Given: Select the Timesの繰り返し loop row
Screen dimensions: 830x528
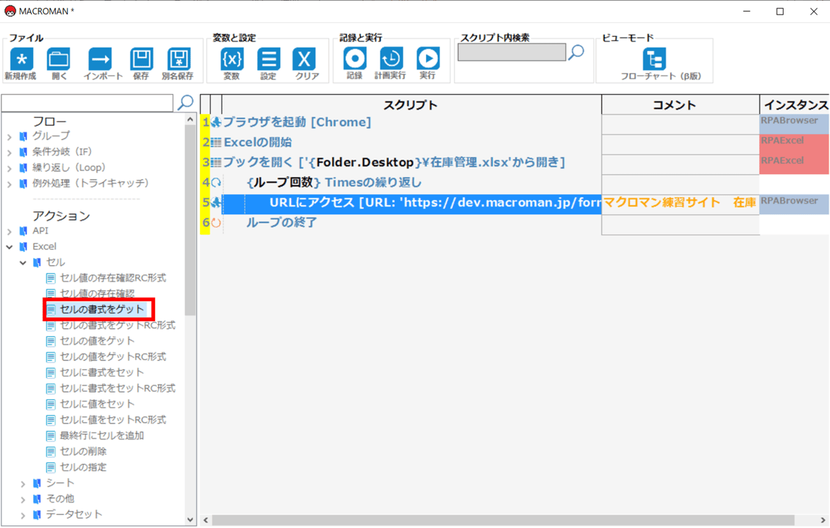Looking at the screenshot, I should 412,182.
